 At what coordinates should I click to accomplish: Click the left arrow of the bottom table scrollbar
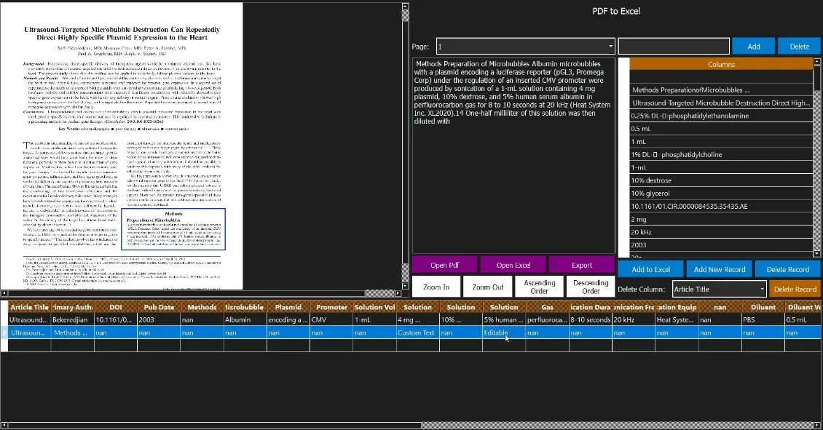point(4,426)
